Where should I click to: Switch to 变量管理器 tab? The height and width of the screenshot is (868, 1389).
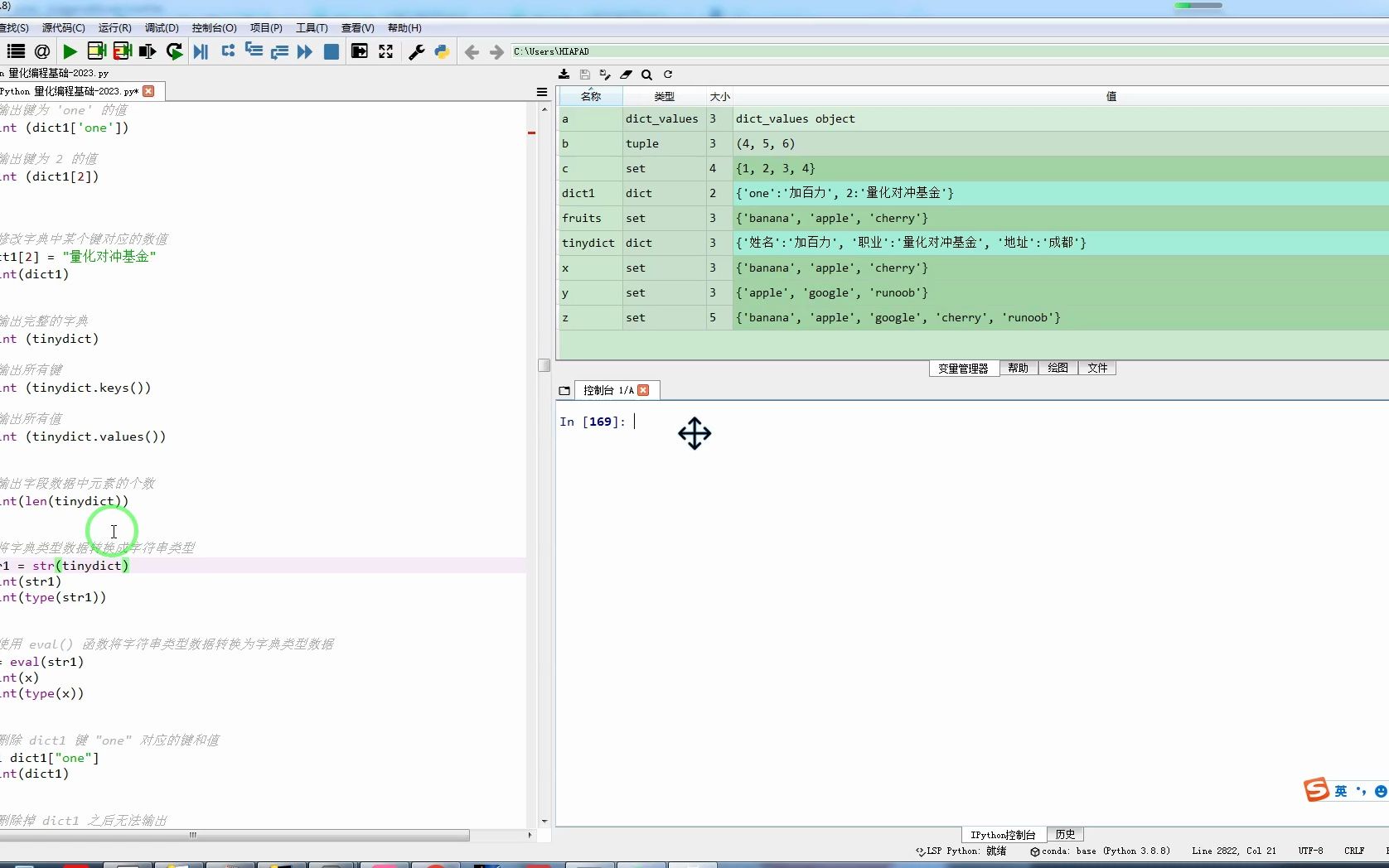point(964,369)
